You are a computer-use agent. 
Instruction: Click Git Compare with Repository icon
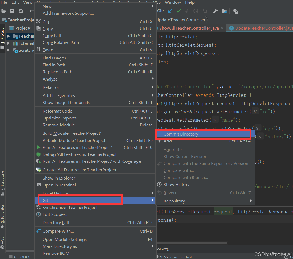pos(187,11)
